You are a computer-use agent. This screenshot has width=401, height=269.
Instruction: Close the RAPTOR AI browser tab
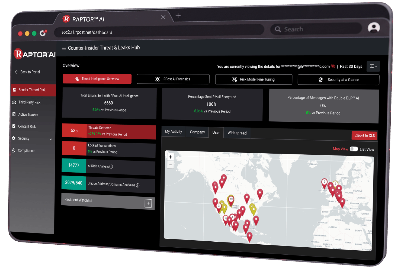[x=163, y=17]
